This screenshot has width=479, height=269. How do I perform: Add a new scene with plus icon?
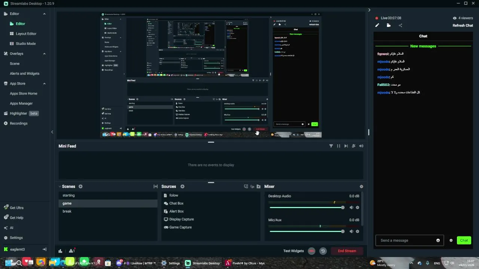pyautogui.click(x=80, y=186)
